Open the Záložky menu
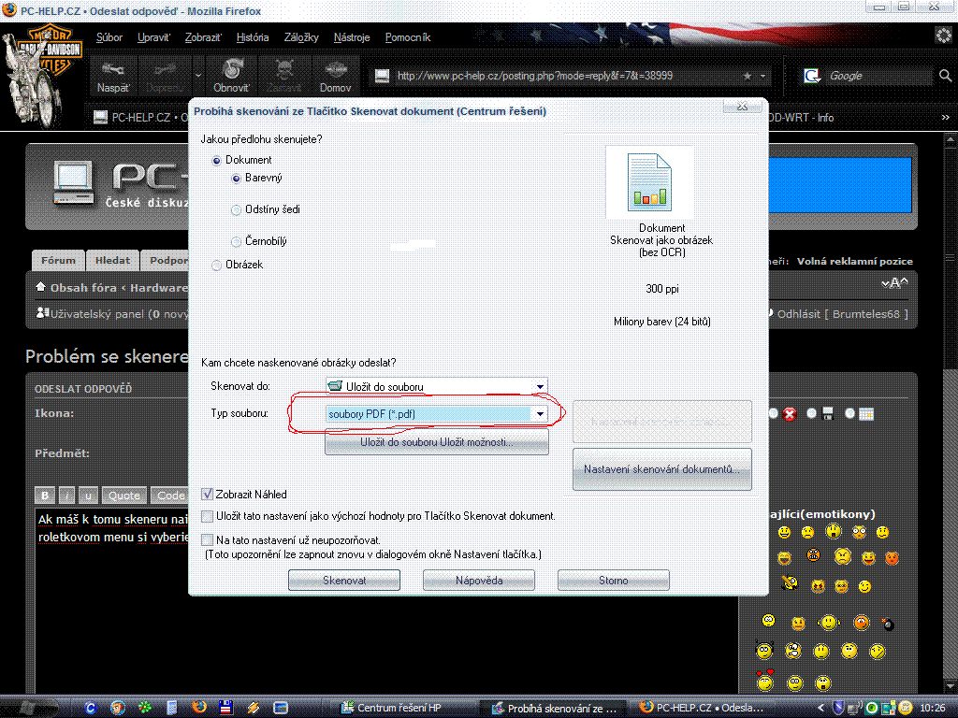The width and height of the screenshot is (958, 718). pyautogui.click(x=301, y=37)
